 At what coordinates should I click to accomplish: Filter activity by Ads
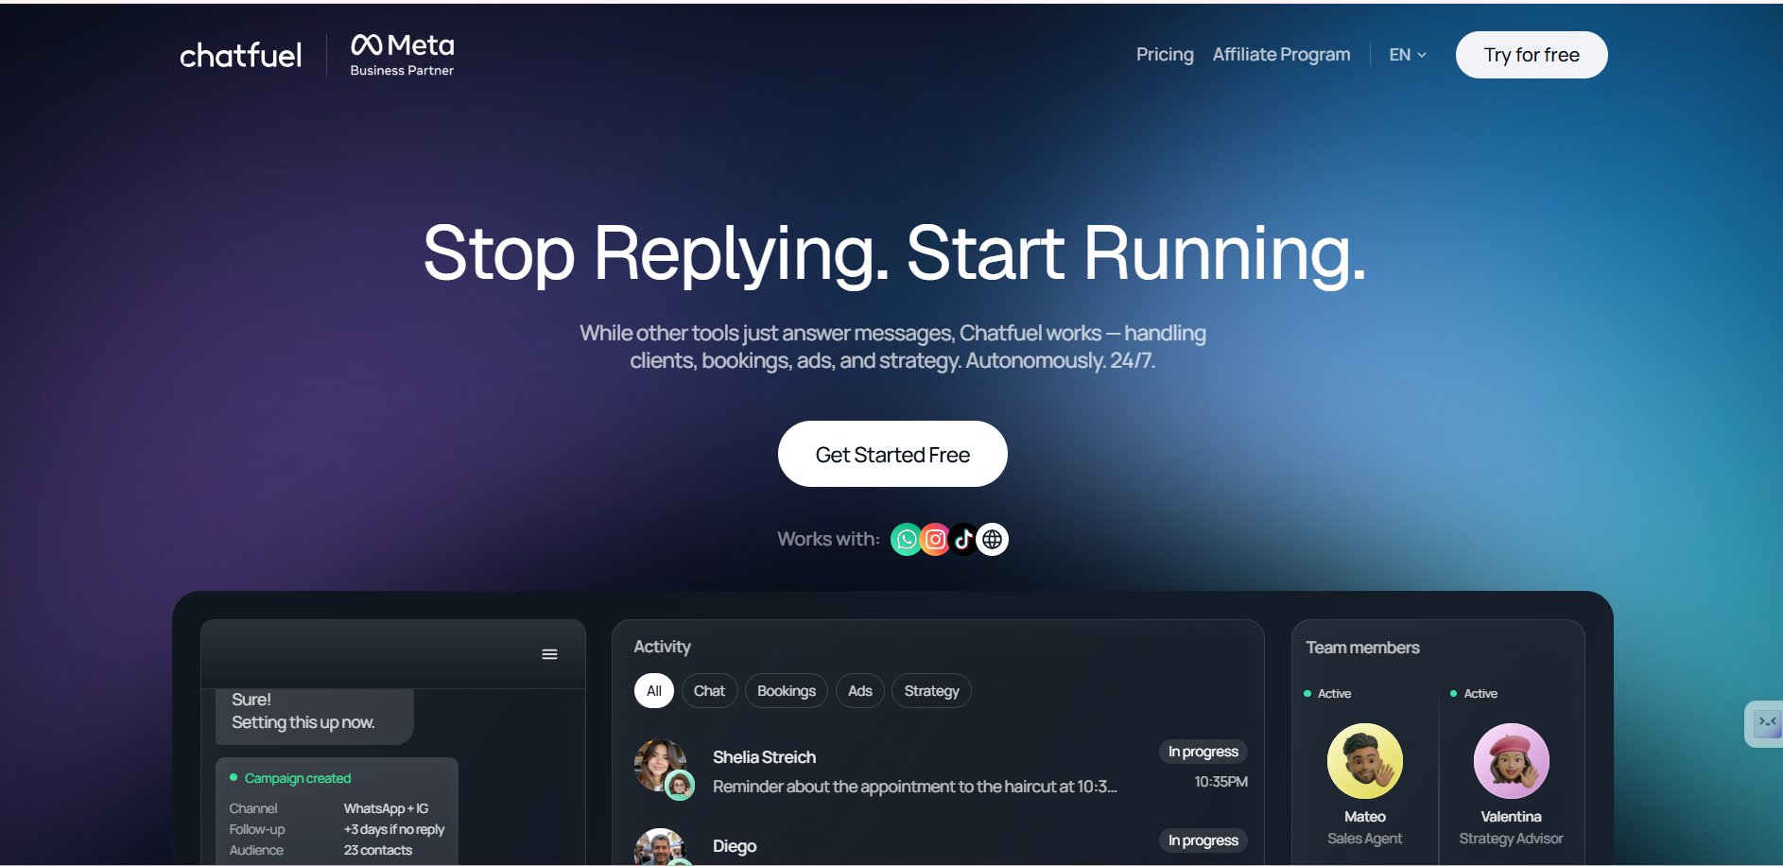point(860,691)
